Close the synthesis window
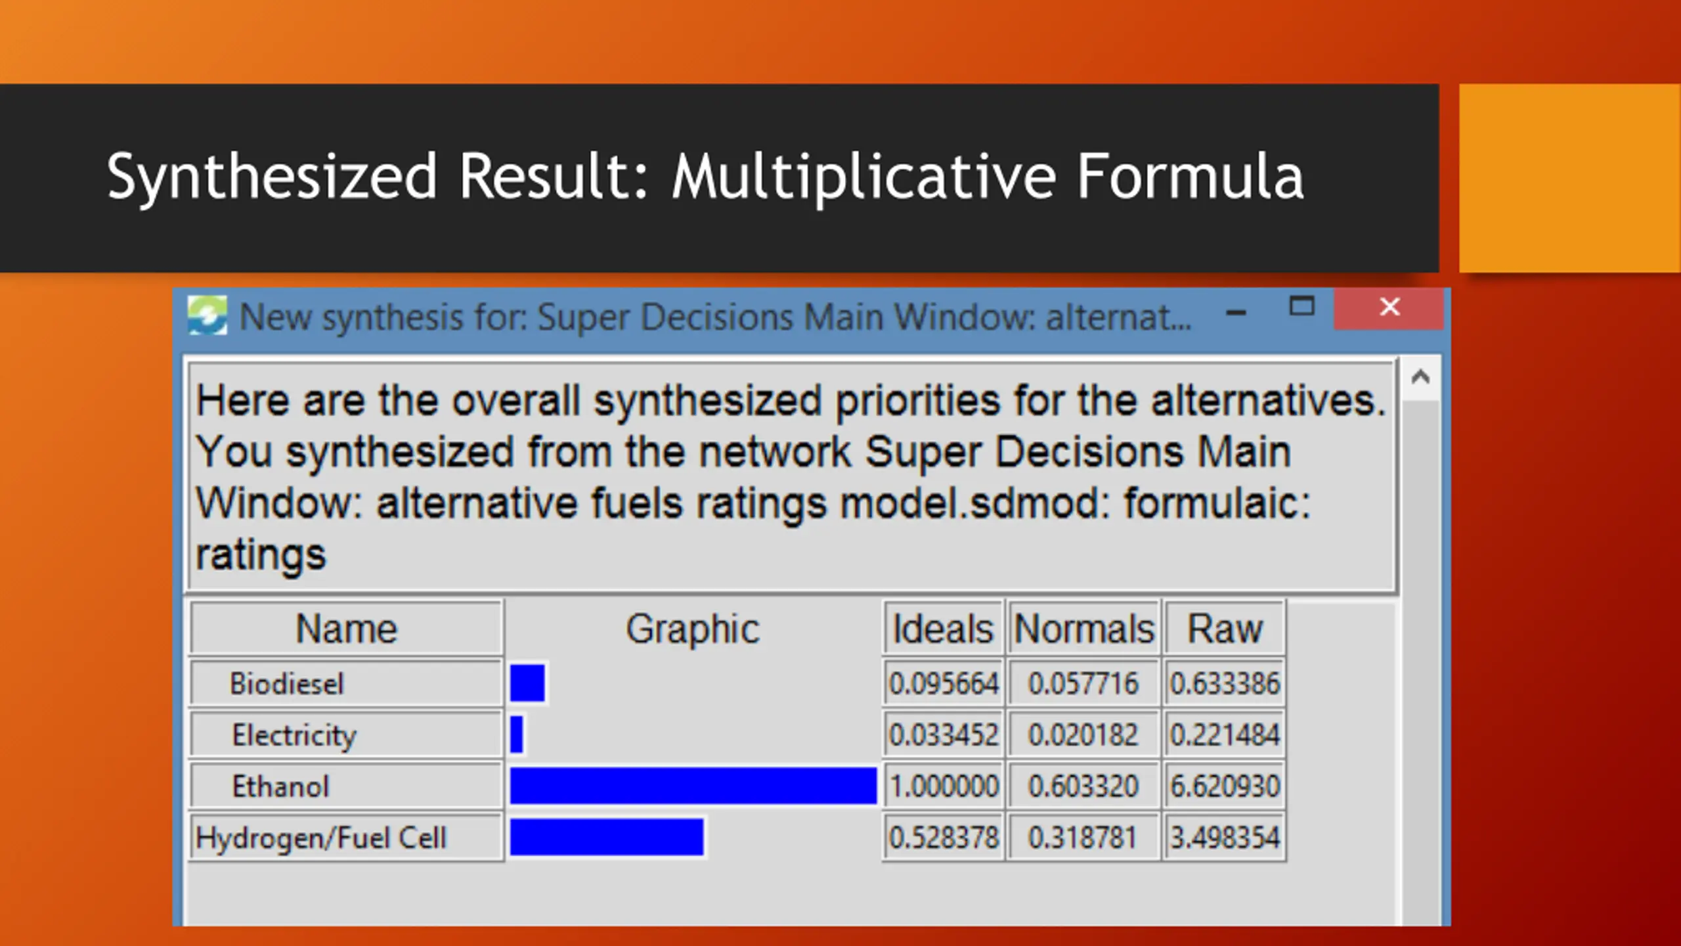The width and height of the screenshot is (1681, 946). tap(1389, 307)
